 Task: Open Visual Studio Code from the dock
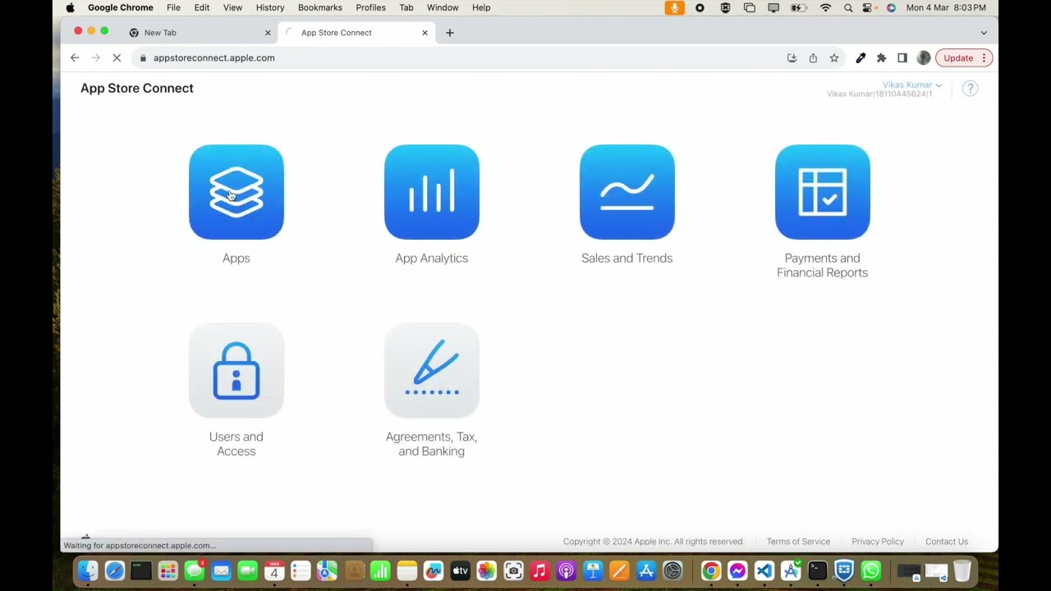pyautogui.click(x=764, y=570)
